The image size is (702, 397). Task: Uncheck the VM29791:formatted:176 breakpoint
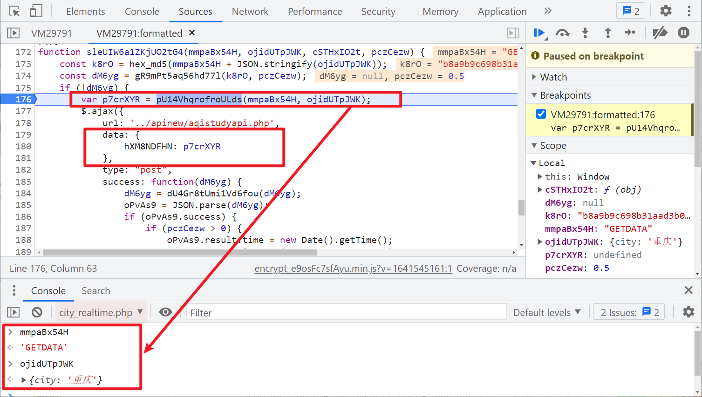pos(541,114)
